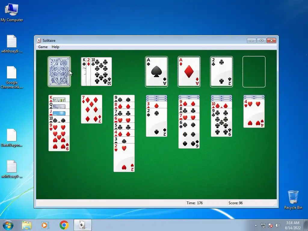Select the 7 of hearts in fifth column

click(189, 116)
